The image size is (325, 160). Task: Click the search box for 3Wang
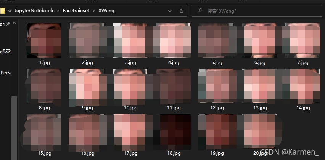tap(257, 11)
